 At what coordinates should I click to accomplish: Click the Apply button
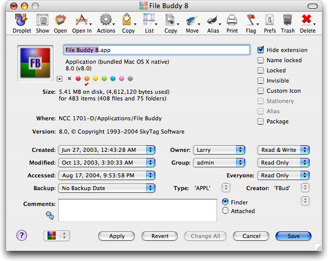(116, 236)
